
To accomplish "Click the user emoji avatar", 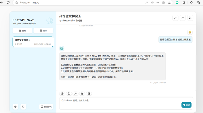I will pos(190,32).
